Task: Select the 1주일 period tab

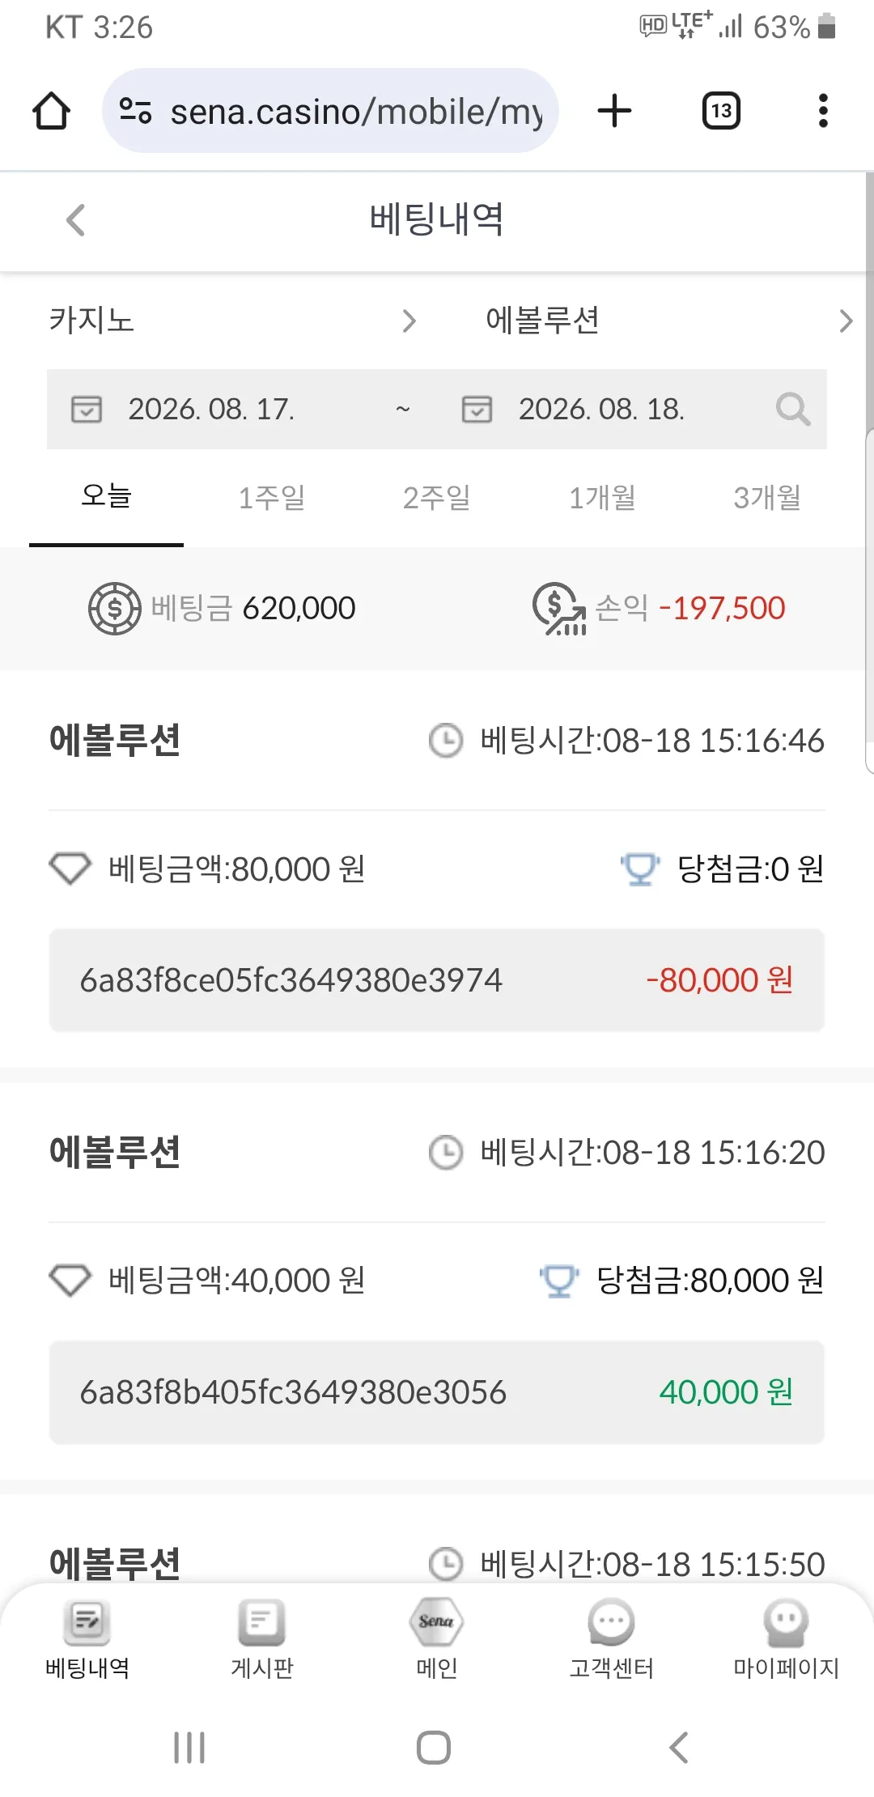Action: (272, 498)
